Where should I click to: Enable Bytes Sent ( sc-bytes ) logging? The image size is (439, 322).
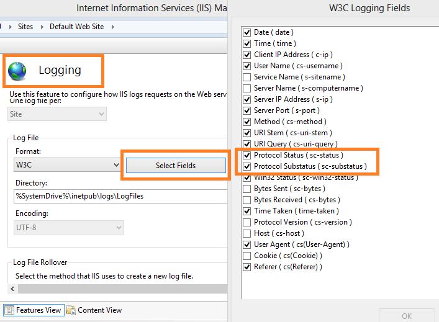(x=247, y=189)
